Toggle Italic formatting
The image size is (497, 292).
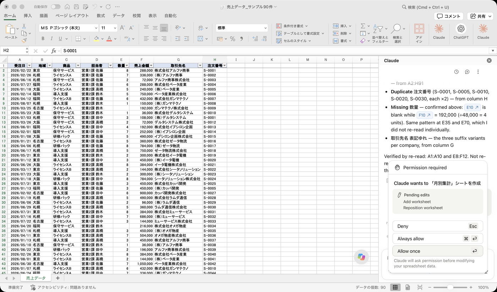click(52, 39)
